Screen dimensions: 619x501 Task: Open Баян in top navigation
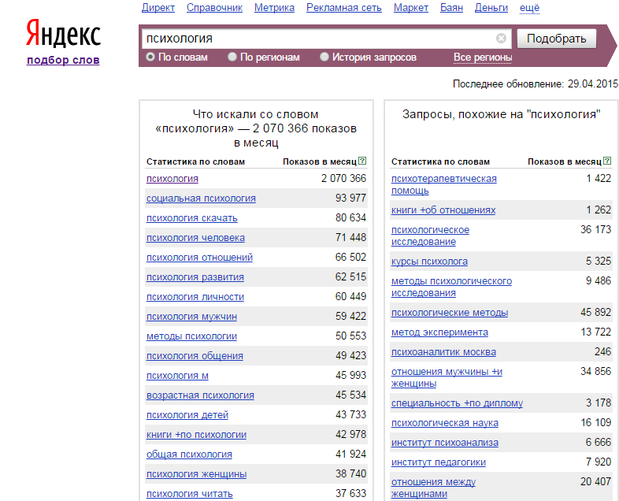(x=451, y=8)
